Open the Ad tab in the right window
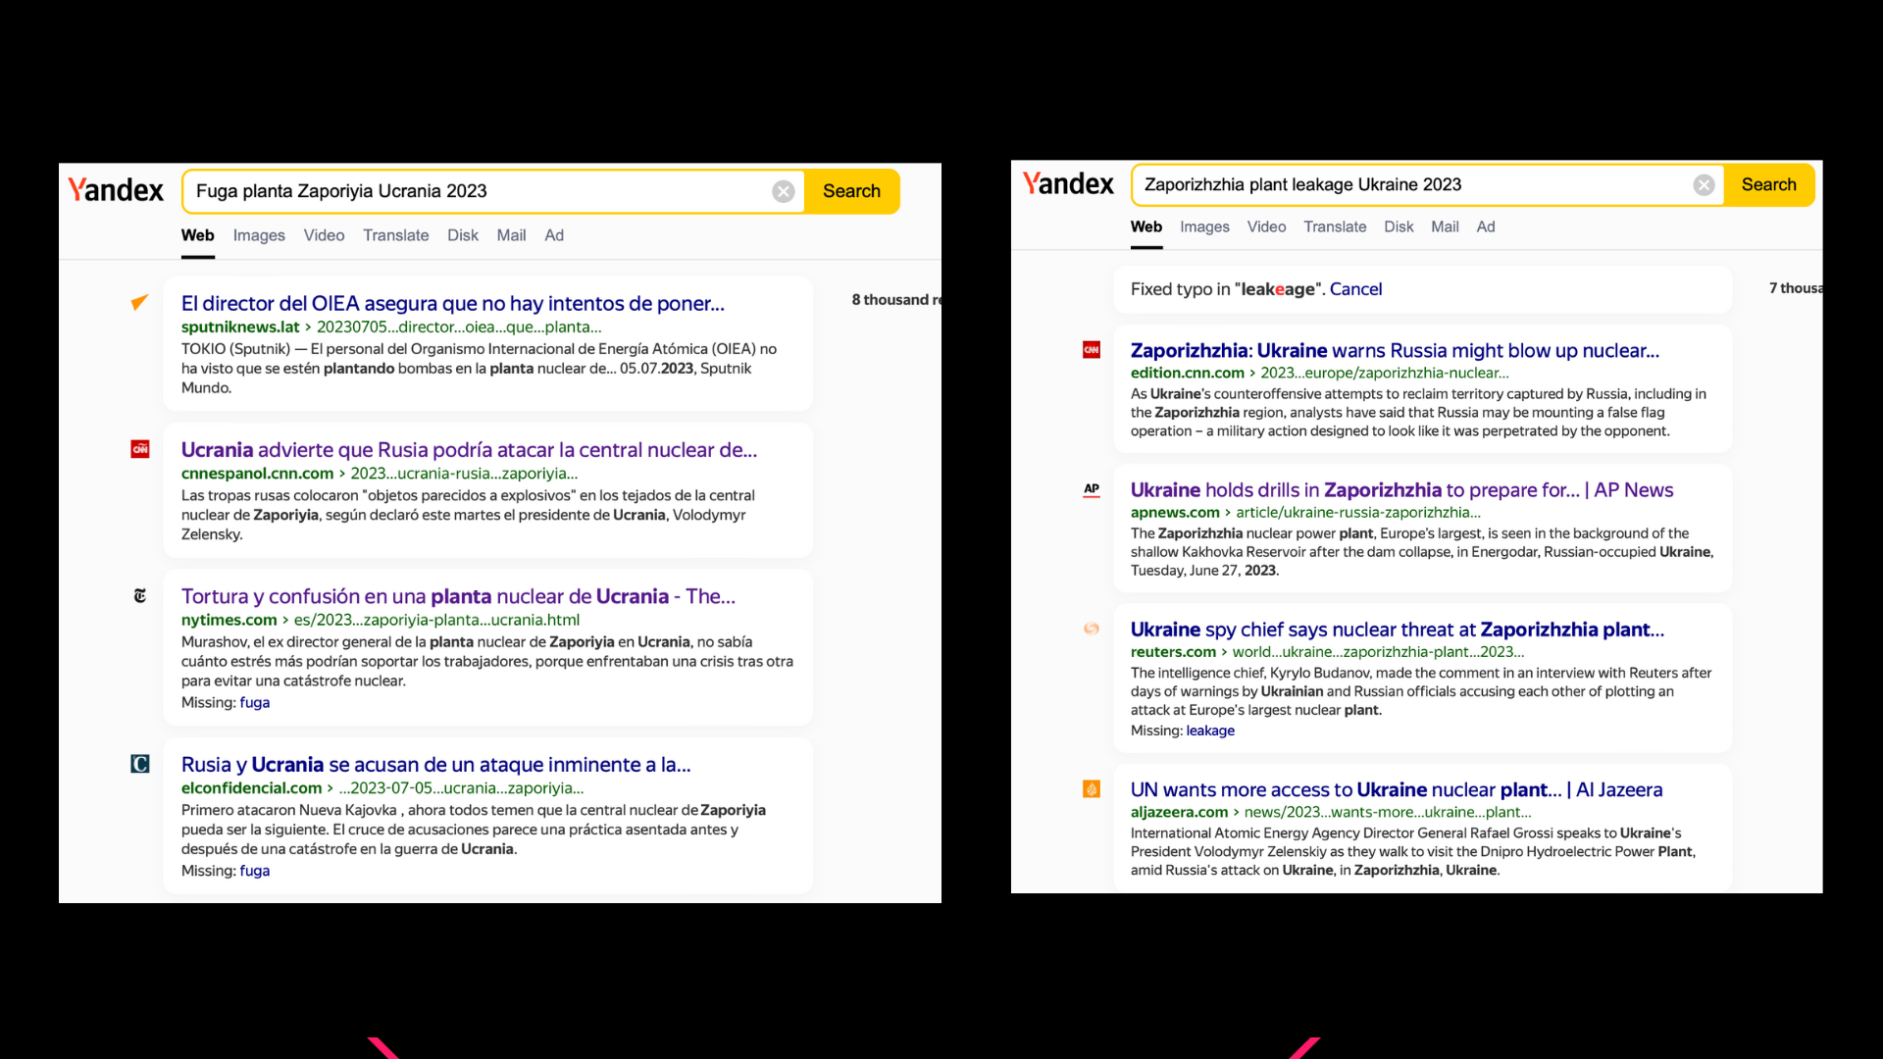 point(1486,227)
